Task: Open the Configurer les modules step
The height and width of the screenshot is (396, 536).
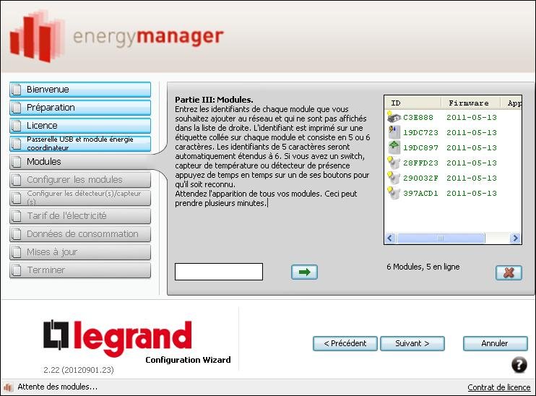Action: (x=80, y=180)
